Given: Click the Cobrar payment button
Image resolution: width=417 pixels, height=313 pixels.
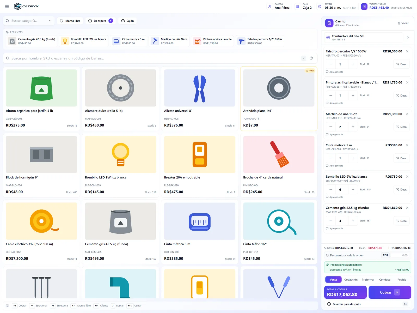Looking at the screenshot, I should (x=390, y=292).
